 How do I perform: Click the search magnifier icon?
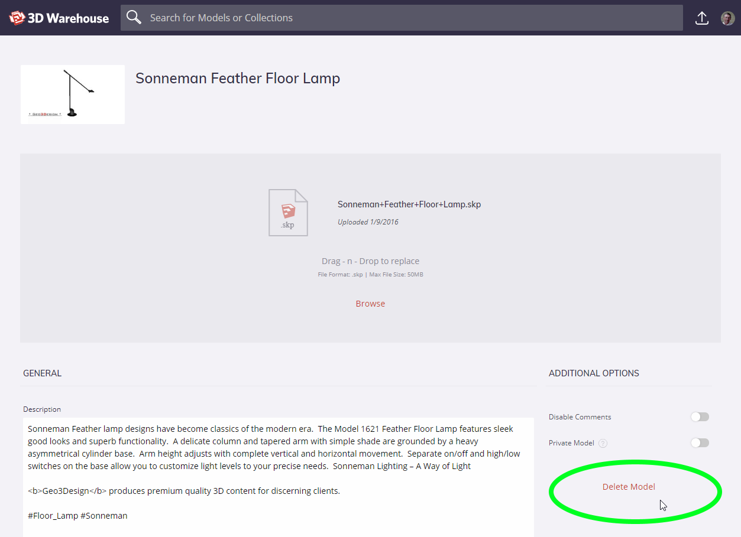click(x=134, y=18)
